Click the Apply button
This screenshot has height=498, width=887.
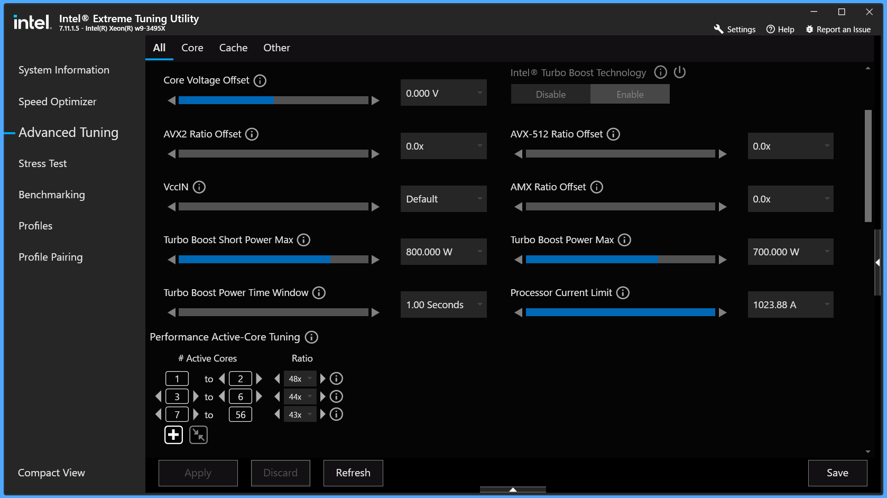tap(198, 473)
